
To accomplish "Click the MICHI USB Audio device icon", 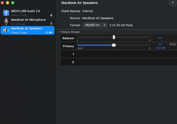I will click(x=6, y=13).
